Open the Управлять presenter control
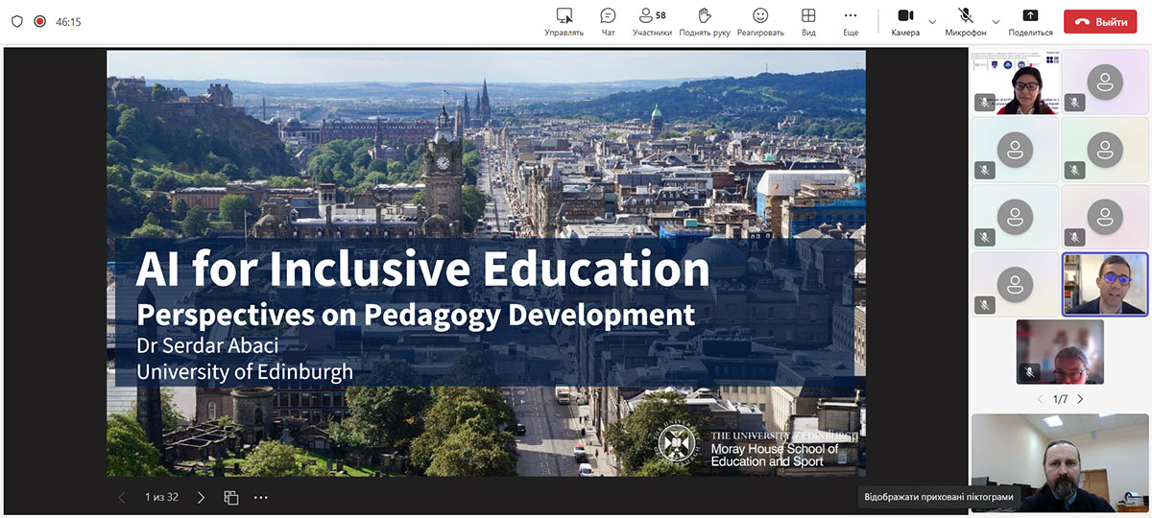The width and height of the screenshot is (1152, 518). [564, 21]
